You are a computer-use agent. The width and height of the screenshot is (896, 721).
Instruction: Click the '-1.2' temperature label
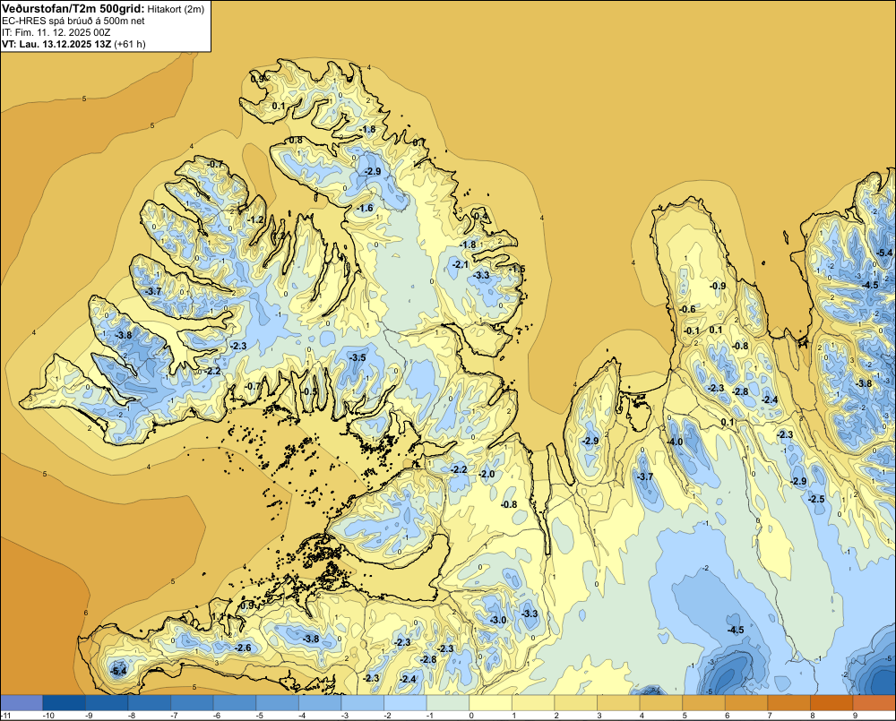pyautogui.click(x=256, y=220)
